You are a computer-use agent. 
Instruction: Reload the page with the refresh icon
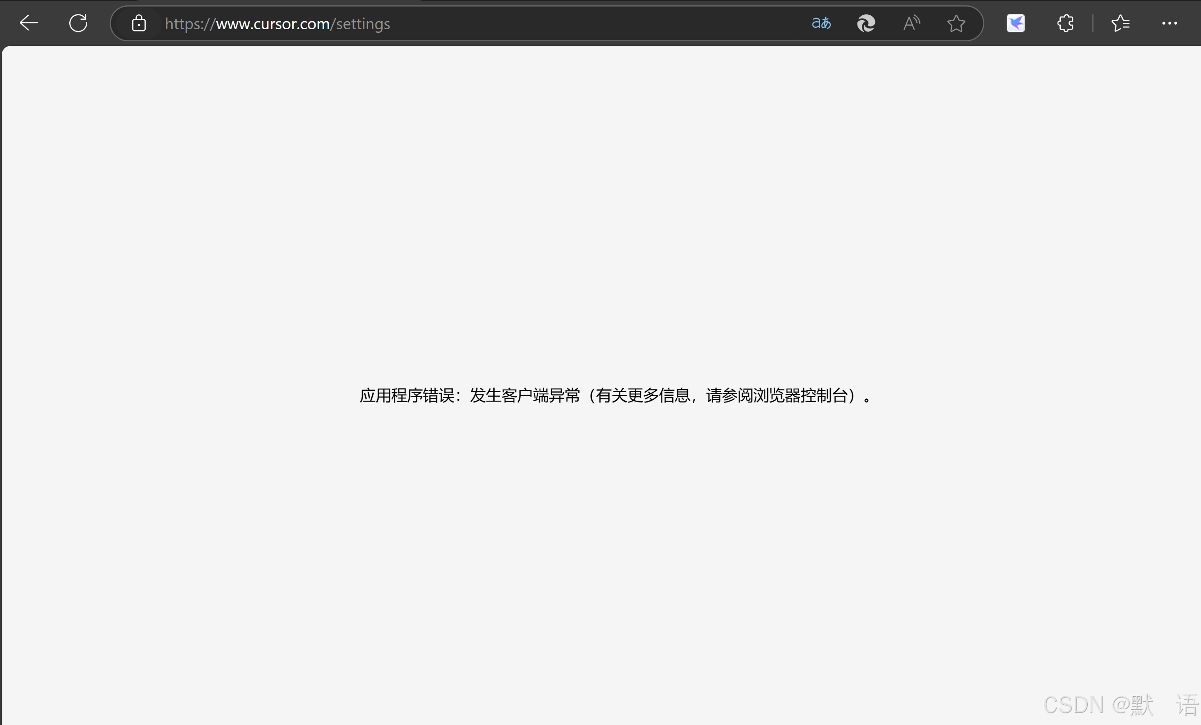point(78,23)
